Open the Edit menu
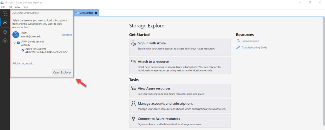Screen dimensions: 325x130 pos(10,7)
